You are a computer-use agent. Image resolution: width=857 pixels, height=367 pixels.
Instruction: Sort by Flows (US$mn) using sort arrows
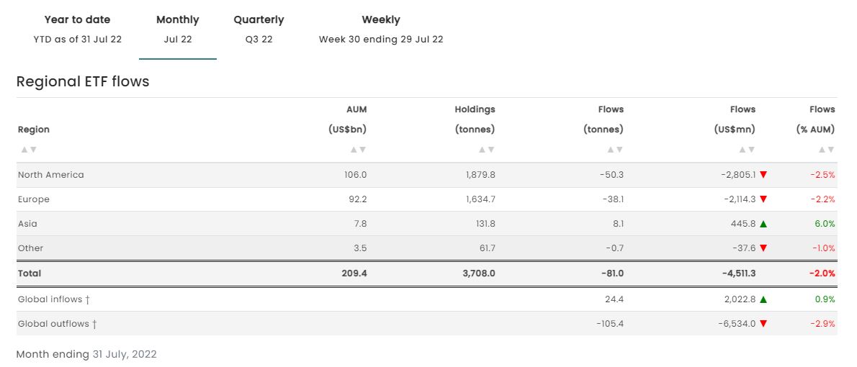click(747, 150)
